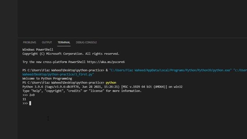This screenshot has width=247, height=139.
Task: Click the 3_first.py file path
Action: tap(58, 75)
